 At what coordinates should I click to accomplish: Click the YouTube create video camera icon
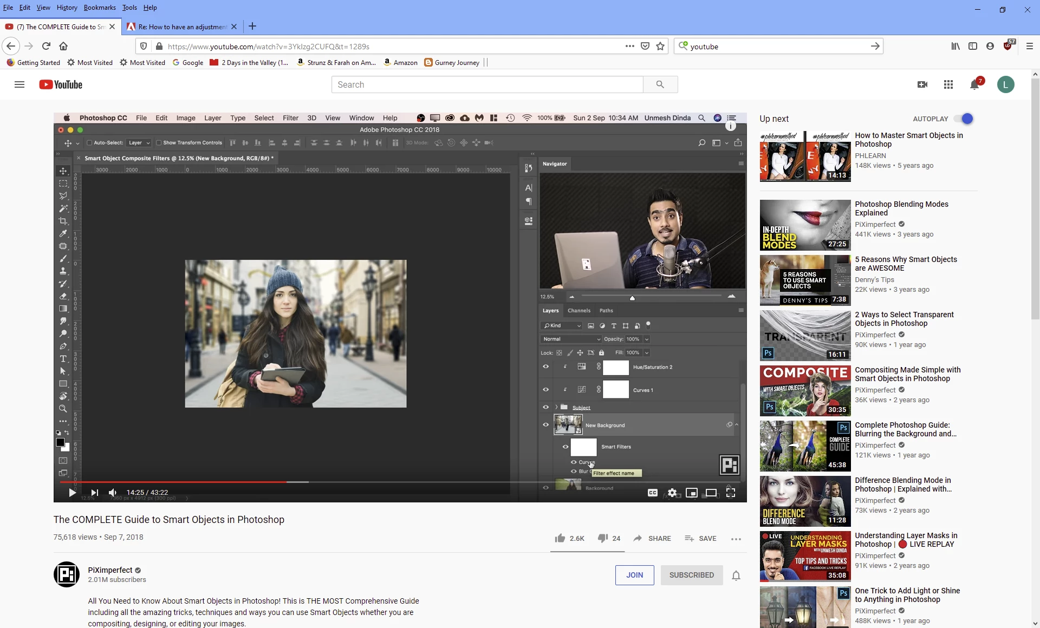[922, 84]
